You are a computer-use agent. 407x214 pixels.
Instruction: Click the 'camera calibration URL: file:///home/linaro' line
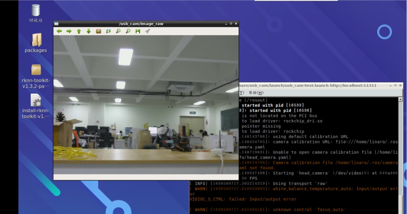[x=318, y=142]
